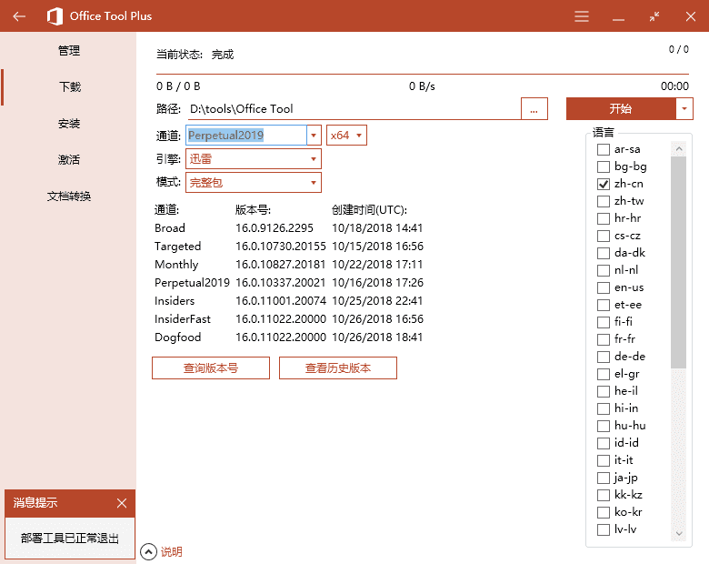Viewport: 709px width, 564px height.
Task: Check the cs-cz language box
Action: click(604, 236)
